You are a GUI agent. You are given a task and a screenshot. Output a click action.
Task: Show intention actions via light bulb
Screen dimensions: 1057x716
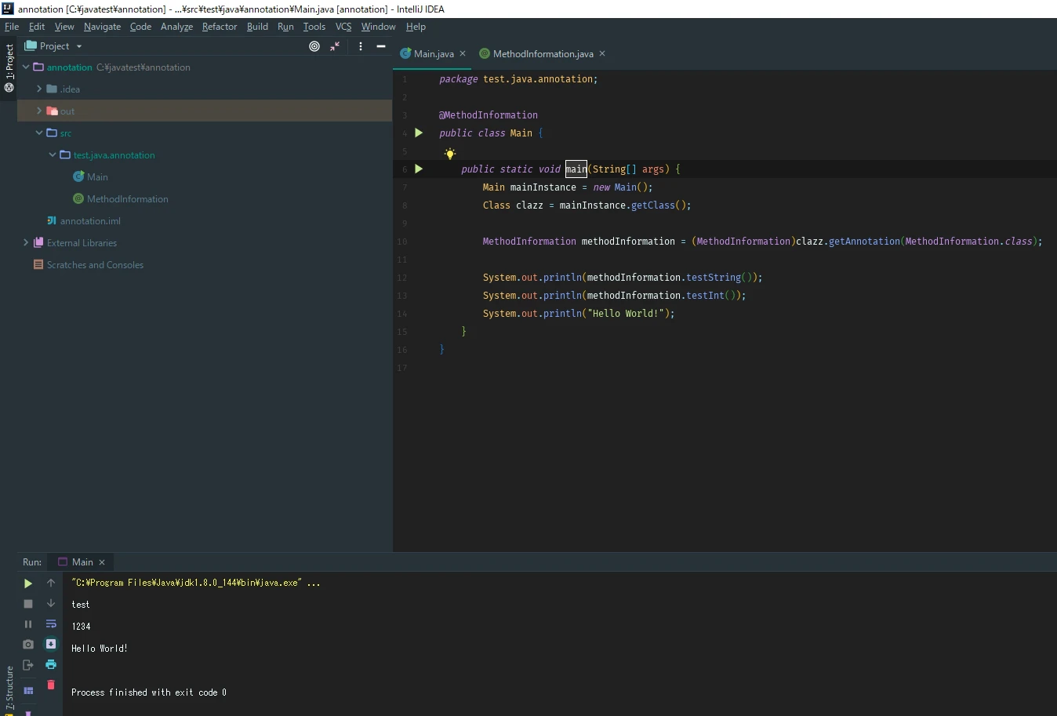(x=450, y=154)
